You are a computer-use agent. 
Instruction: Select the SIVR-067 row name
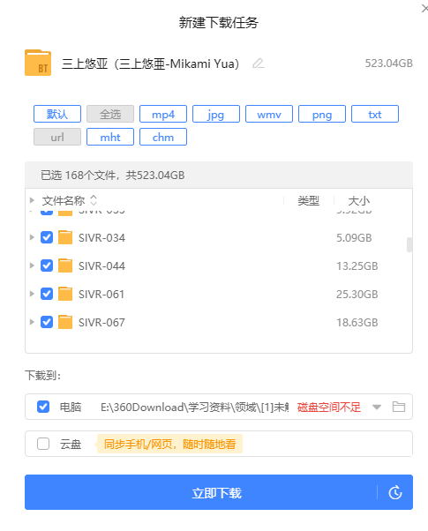coord(101,323)
